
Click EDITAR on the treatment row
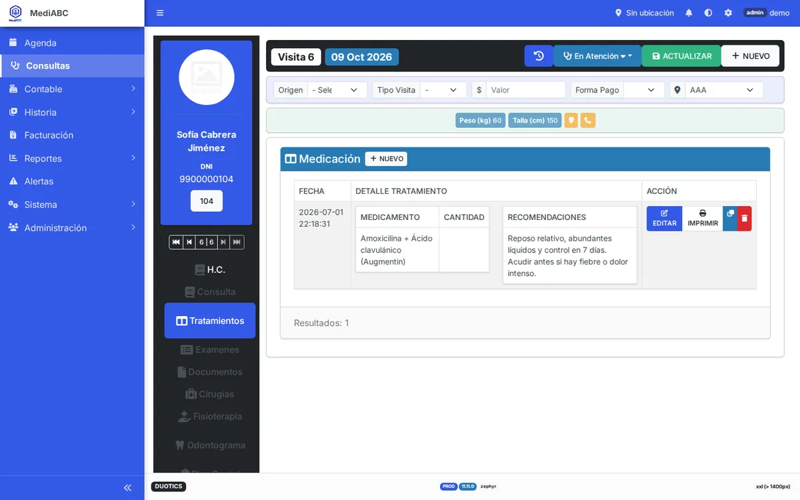click(664, 219)
